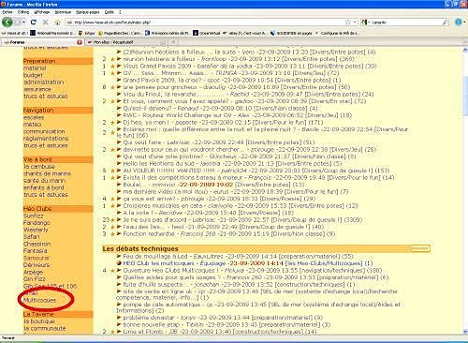The width and height of the screenshot is (468, 343).
Task: Bookmark this page with the star icon
Action: point(348,22)
